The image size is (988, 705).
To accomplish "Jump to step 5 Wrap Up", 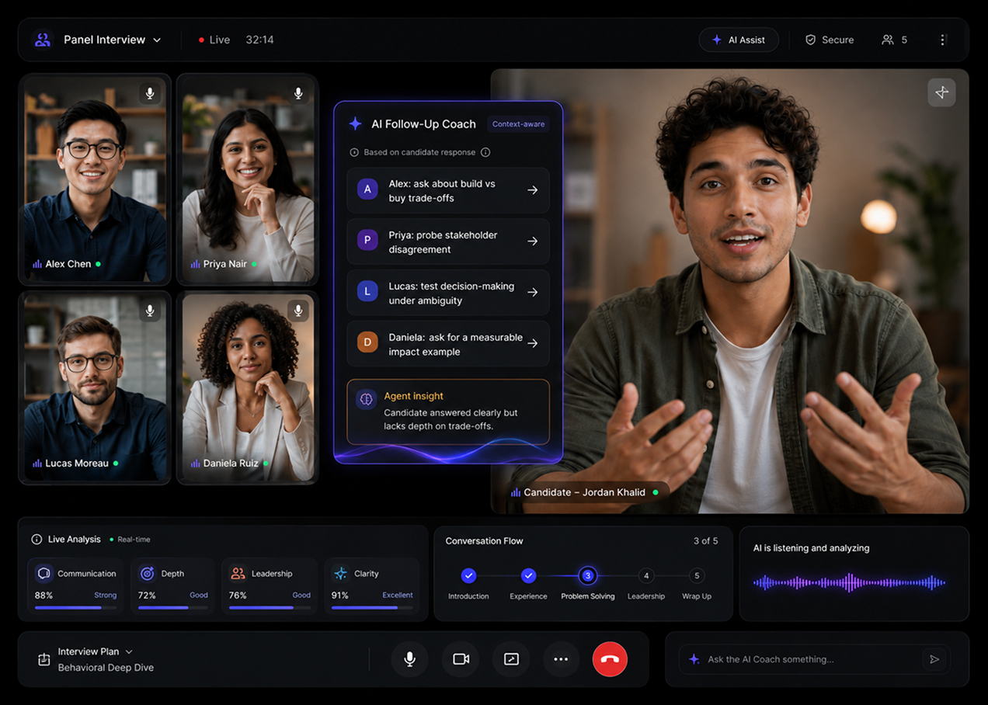I will point(697,575).
